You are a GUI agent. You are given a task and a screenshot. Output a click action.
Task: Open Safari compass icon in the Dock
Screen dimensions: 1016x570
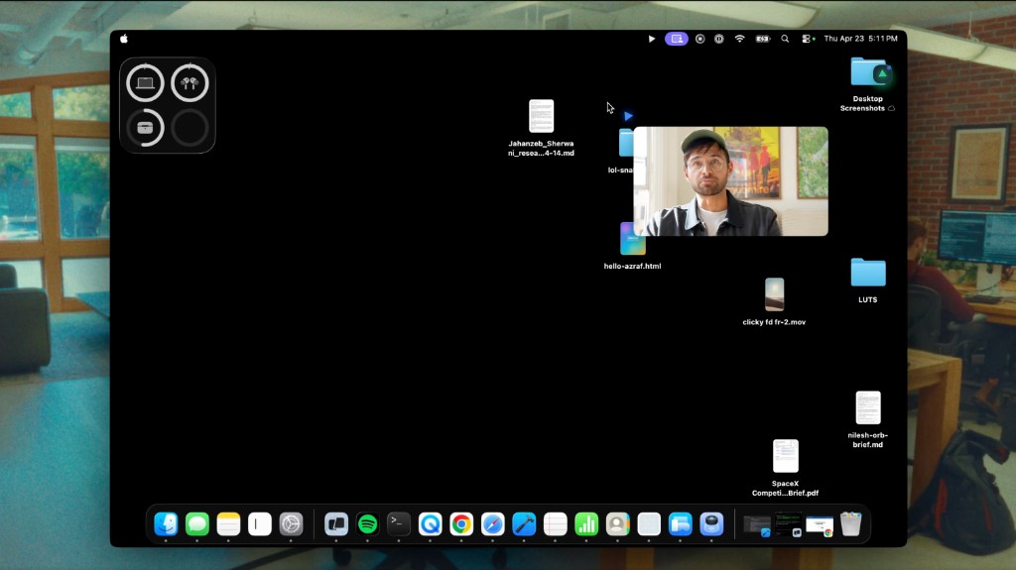(x=492, y=524)
